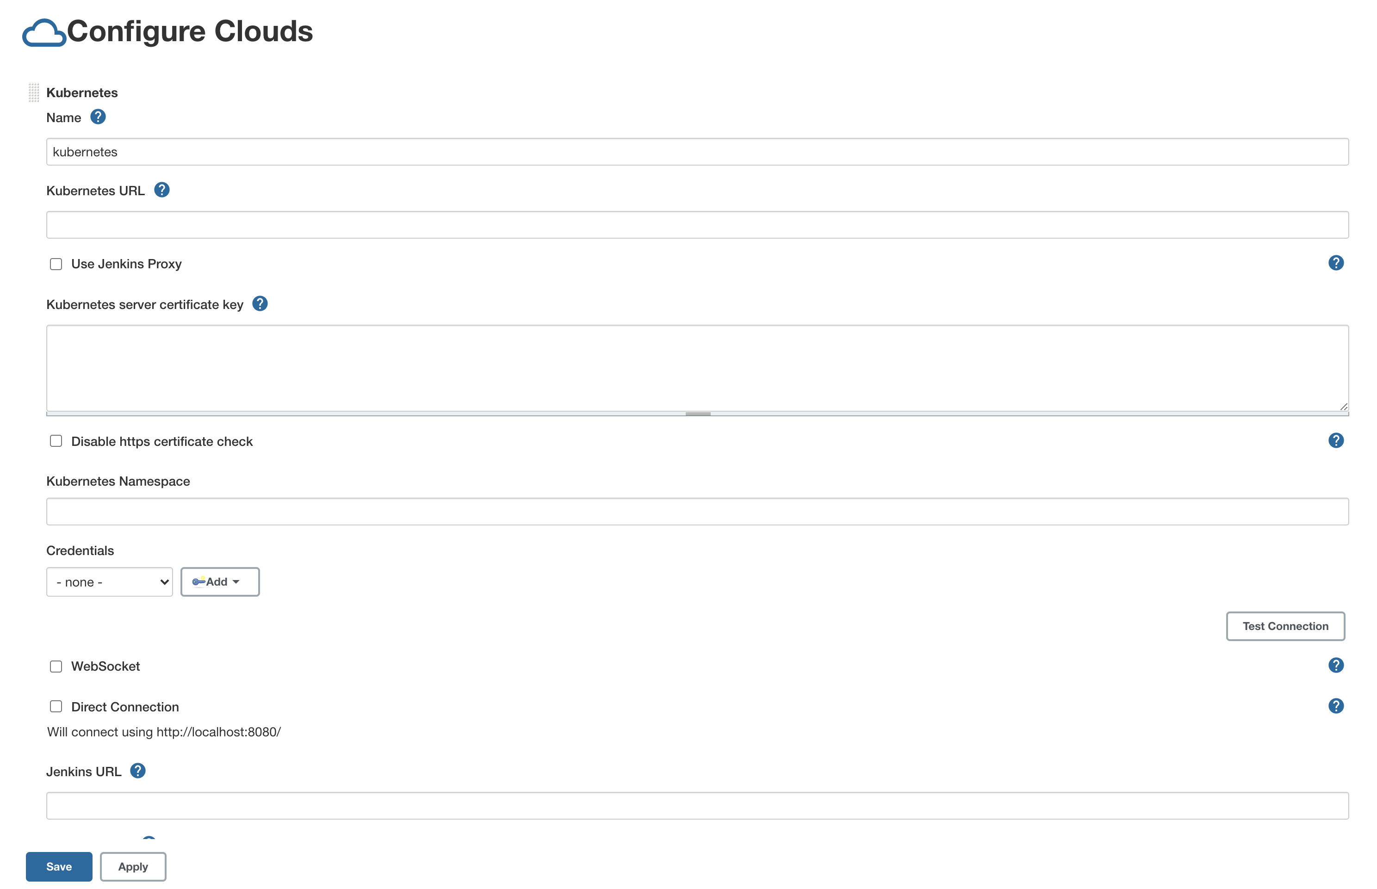Enable the WebSocket option
Screen dimensions: 1377x889
(x=56, y=666)
